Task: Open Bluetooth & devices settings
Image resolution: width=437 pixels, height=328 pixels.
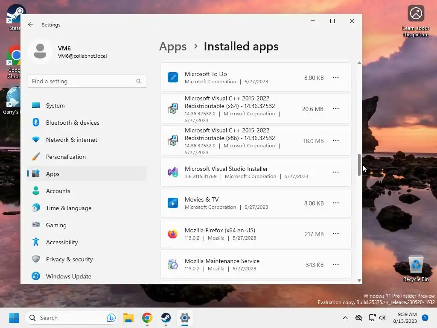Action: point(87,123)
